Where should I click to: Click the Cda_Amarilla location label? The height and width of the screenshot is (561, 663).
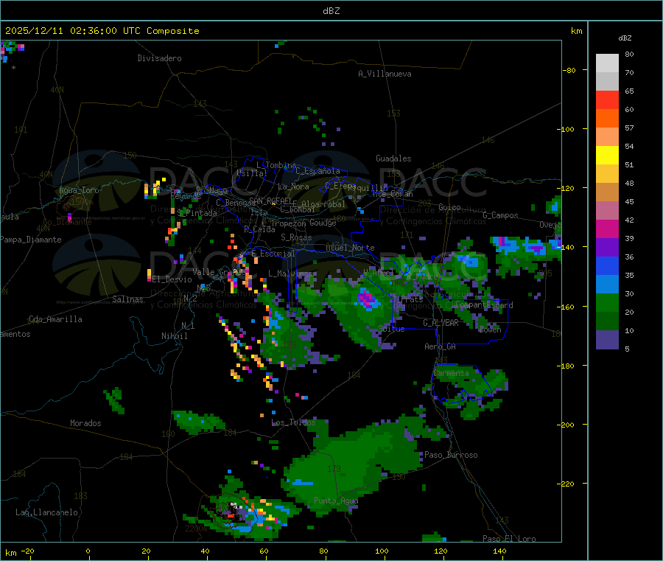55,319
